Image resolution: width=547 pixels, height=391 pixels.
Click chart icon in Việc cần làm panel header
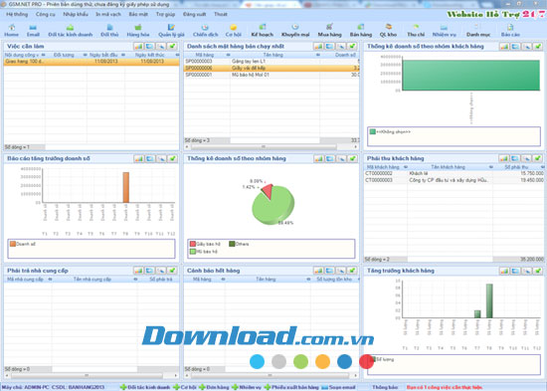point(138,46)
